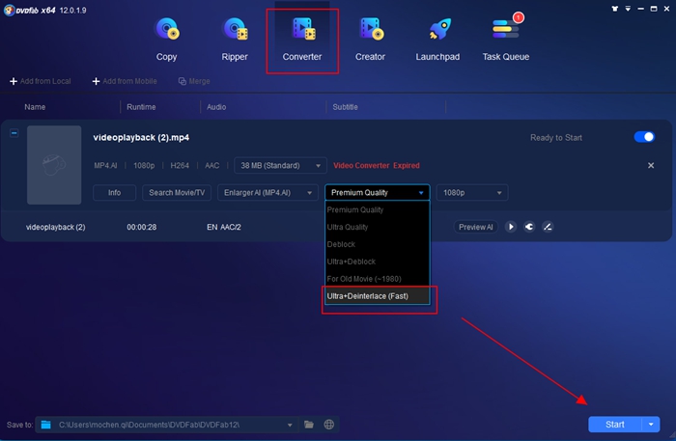This screenshot has height=441, width=676.
Task: Click the Start button
Action: point(615,424)
